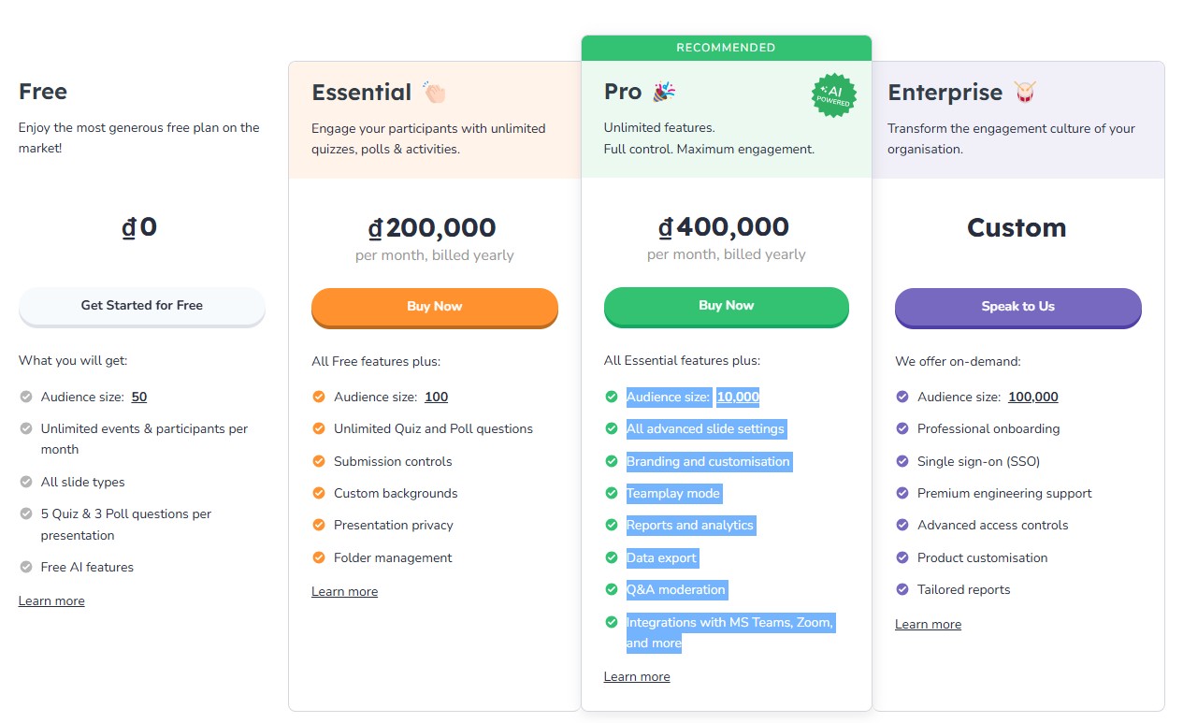Image resolution: width=1183 pixels, height=723 pixels.
Task: Click the green checkmark beside Data export
Action: coord(612,557)
